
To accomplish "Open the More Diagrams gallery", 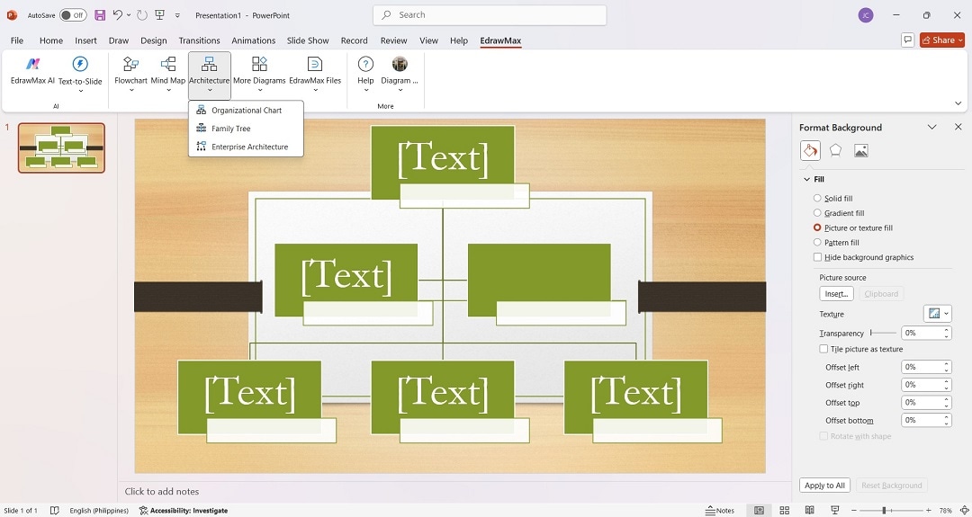I will (259, 75).
